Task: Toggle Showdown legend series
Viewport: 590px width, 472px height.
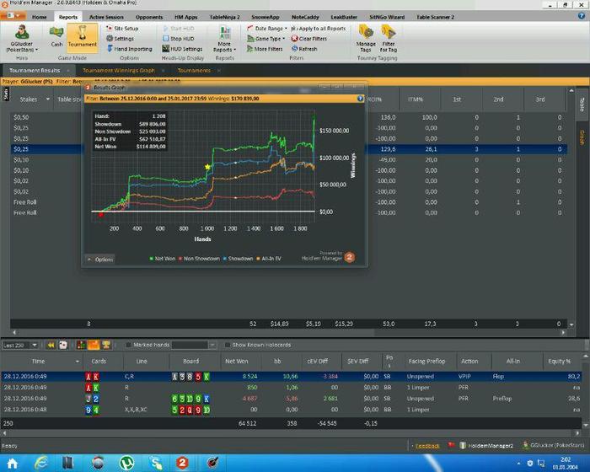Action: point(238,259)
